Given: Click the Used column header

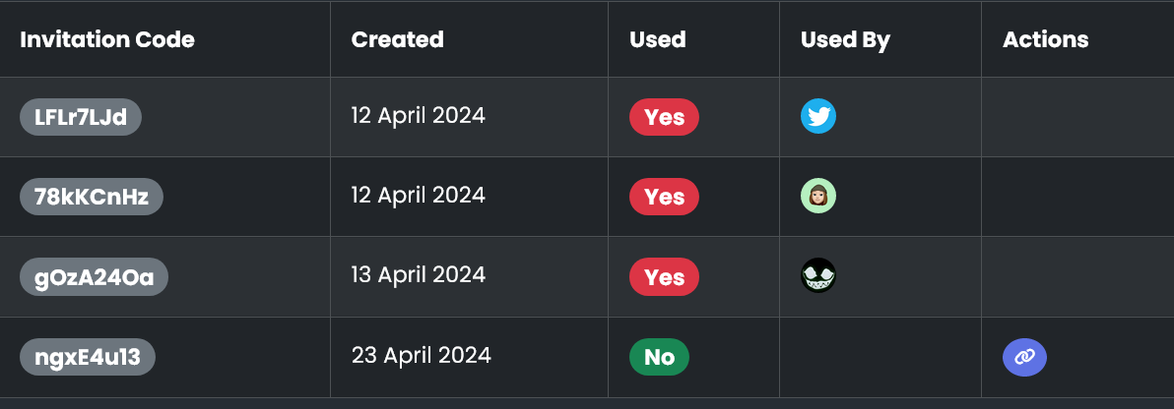Looking at the screenshot, I should click(x=657, y=39).
